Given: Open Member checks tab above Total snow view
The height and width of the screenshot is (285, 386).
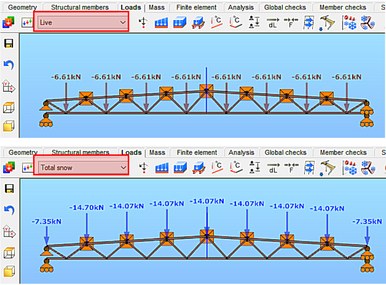Looking at the screenshot, I should click(343, 152).
